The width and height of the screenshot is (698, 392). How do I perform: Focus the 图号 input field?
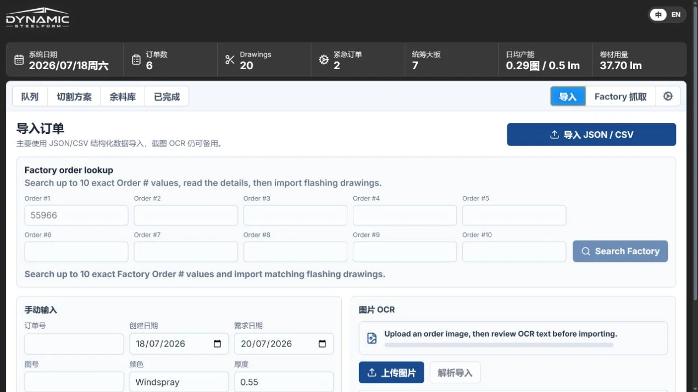click(74, 382)
